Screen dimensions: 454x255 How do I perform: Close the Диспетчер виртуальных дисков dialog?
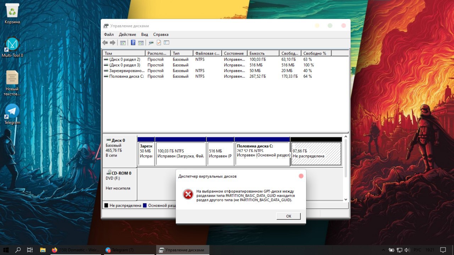(x=301, y=176)
